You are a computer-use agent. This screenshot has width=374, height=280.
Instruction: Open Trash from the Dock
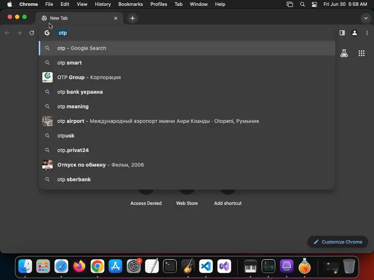(349, 266)
